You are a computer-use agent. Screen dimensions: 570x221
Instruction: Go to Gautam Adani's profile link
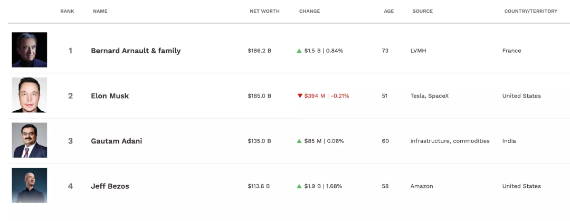tap(116, 141)
